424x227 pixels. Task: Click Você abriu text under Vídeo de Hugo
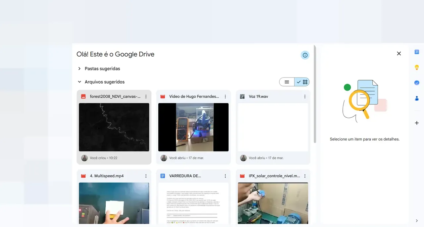coord(186,158)
